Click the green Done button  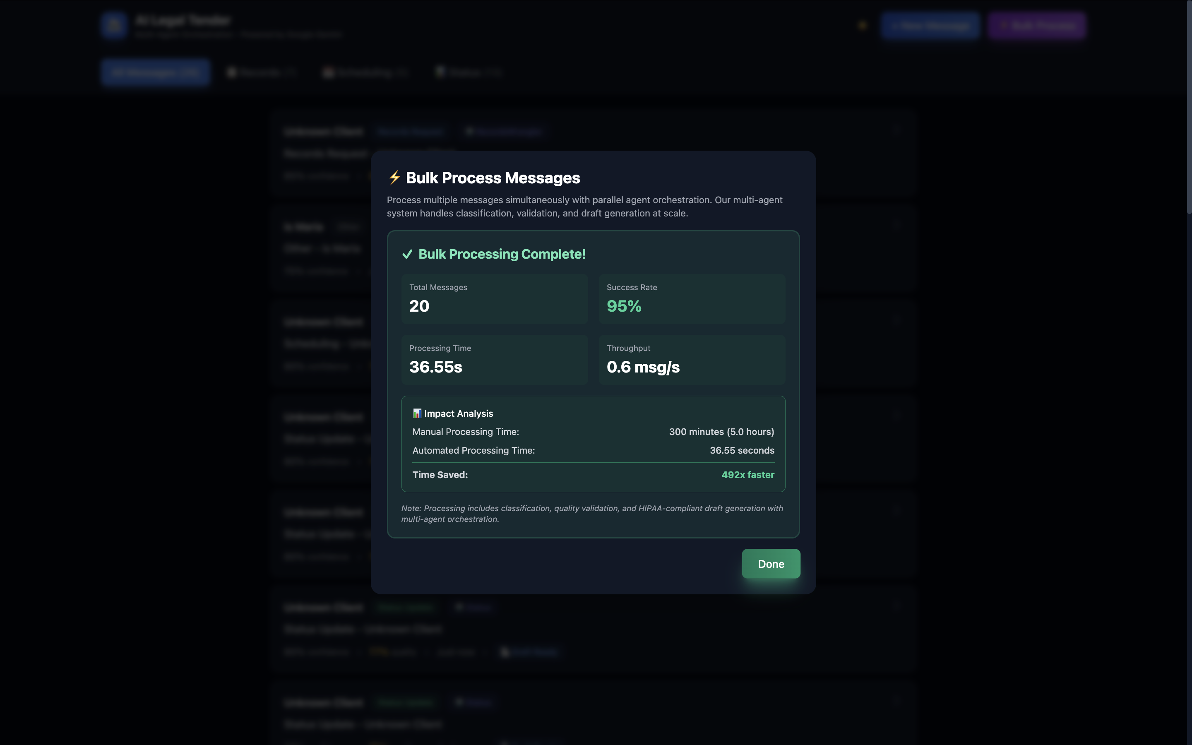tap(770, 564)
